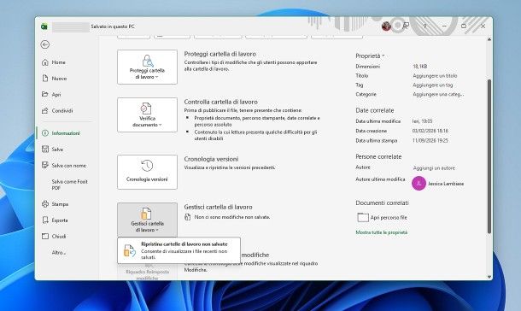Click the small document icon beside Non ci sono modifiche
This screenshot has height=311, width=521.
(188, 217)
